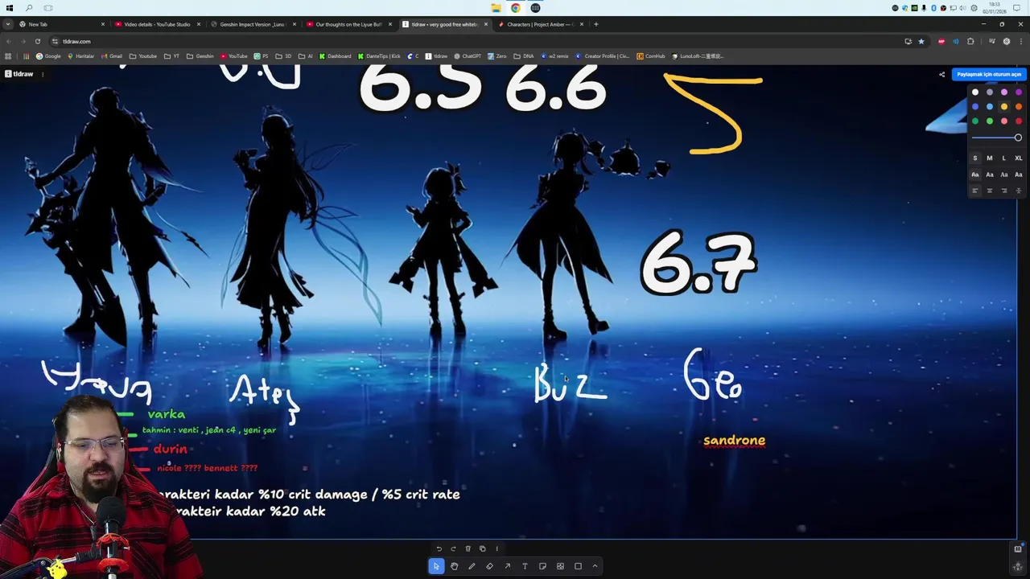
Task: Delete selected shape with trash icon
Action: point(468,548)
